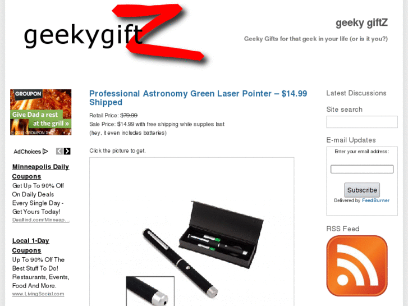Viewport: 408px width, 306px height.
Task: Visit the www.LivingSocial.com ad URL
Action: [x=38, y=294]
